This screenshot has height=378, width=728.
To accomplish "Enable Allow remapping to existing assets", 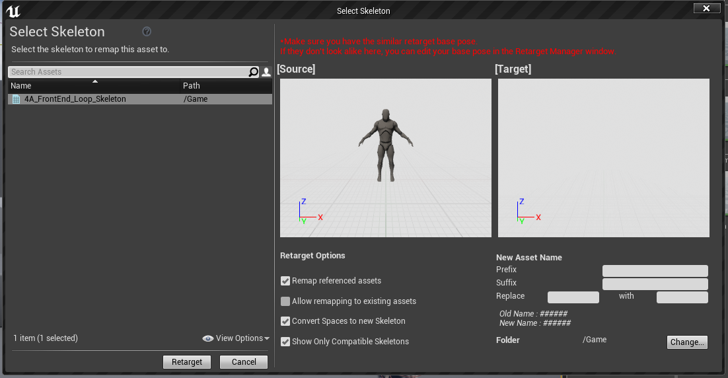I will tap(285, 301).
